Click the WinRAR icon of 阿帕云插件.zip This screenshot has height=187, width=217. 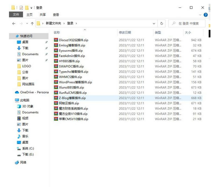[x=56, y=103]
